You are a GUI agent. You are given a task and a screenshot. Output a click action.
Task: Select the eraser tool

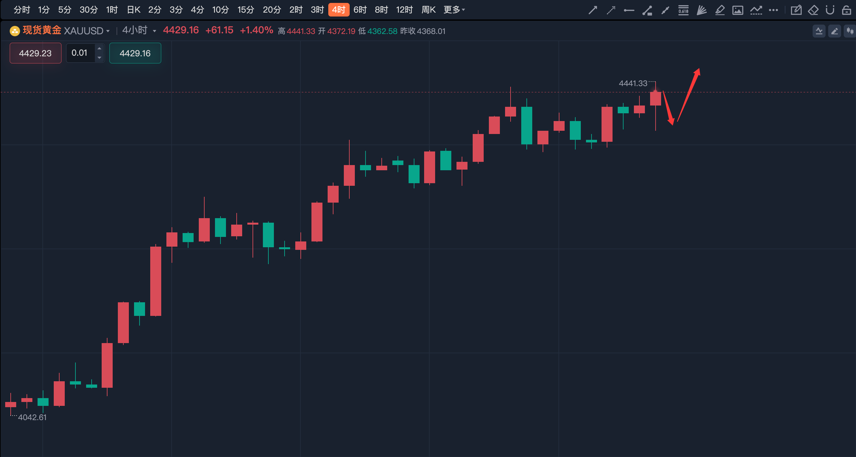click(x=813, y=10)
